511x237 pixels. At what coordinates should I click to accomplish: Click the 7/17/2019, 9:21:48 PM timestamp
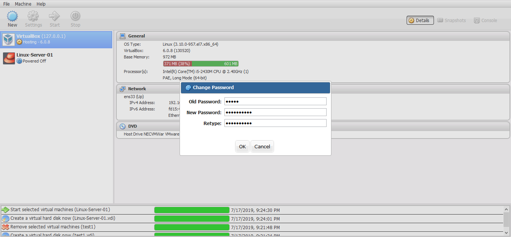[255, 228]
